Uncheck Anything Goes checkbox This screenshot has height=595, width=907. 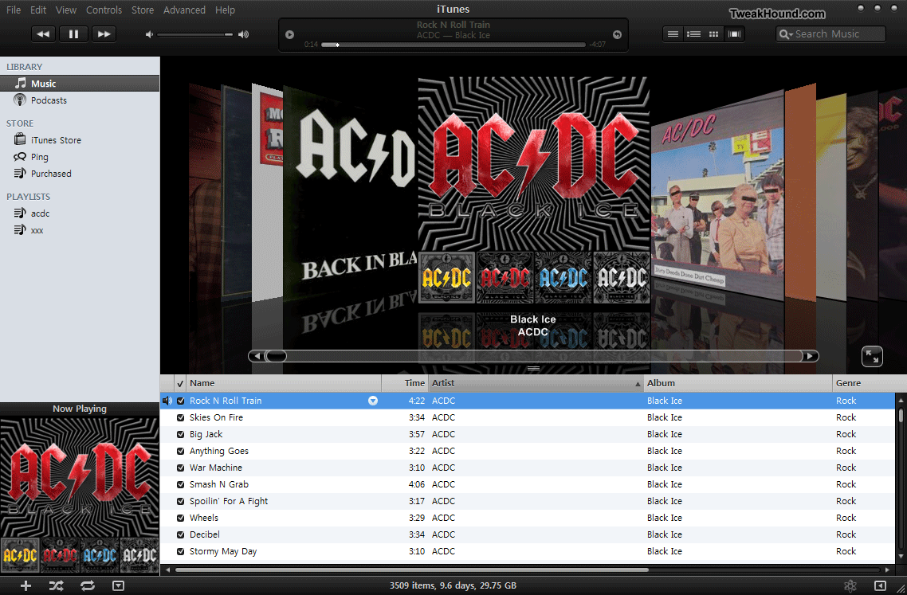[x=180, y=451]
